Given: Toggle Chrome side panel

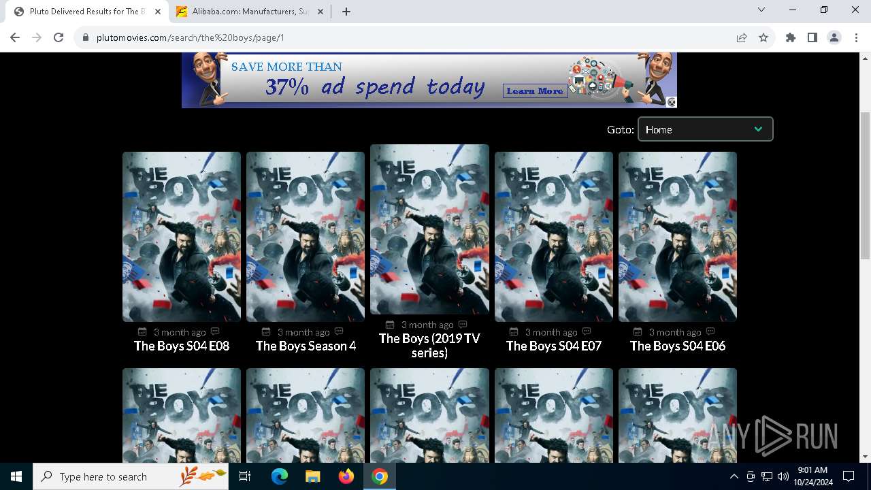Looking at the screenshot, I should point(812,37).
